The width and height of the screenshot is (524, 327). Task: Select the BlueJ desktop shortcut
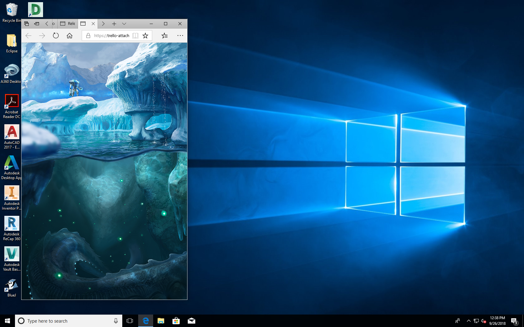click(x=12, y=288)
